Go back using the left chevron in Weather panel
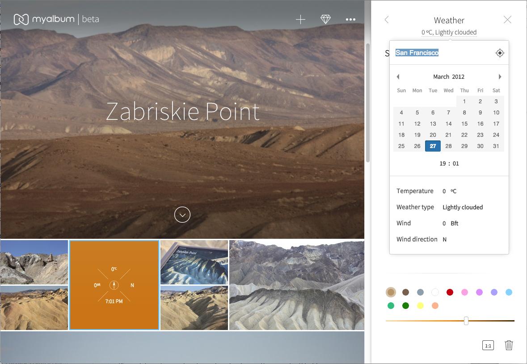Image resolution: width=527 pixels, height=364 pixels. (387, 20)
